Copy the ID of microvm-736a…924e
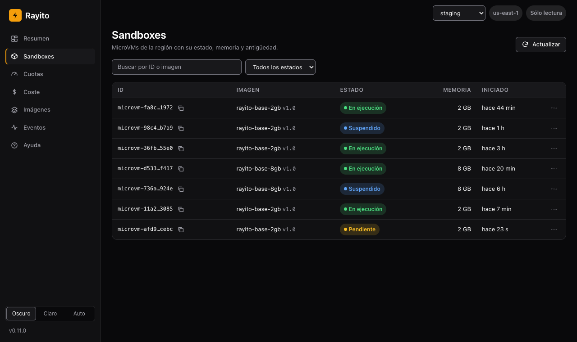 181,189
